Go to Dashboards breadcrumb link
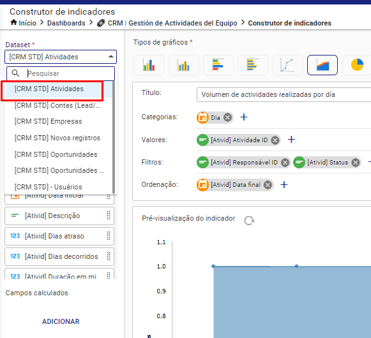The image size is (371, 338). pos(66,23)
